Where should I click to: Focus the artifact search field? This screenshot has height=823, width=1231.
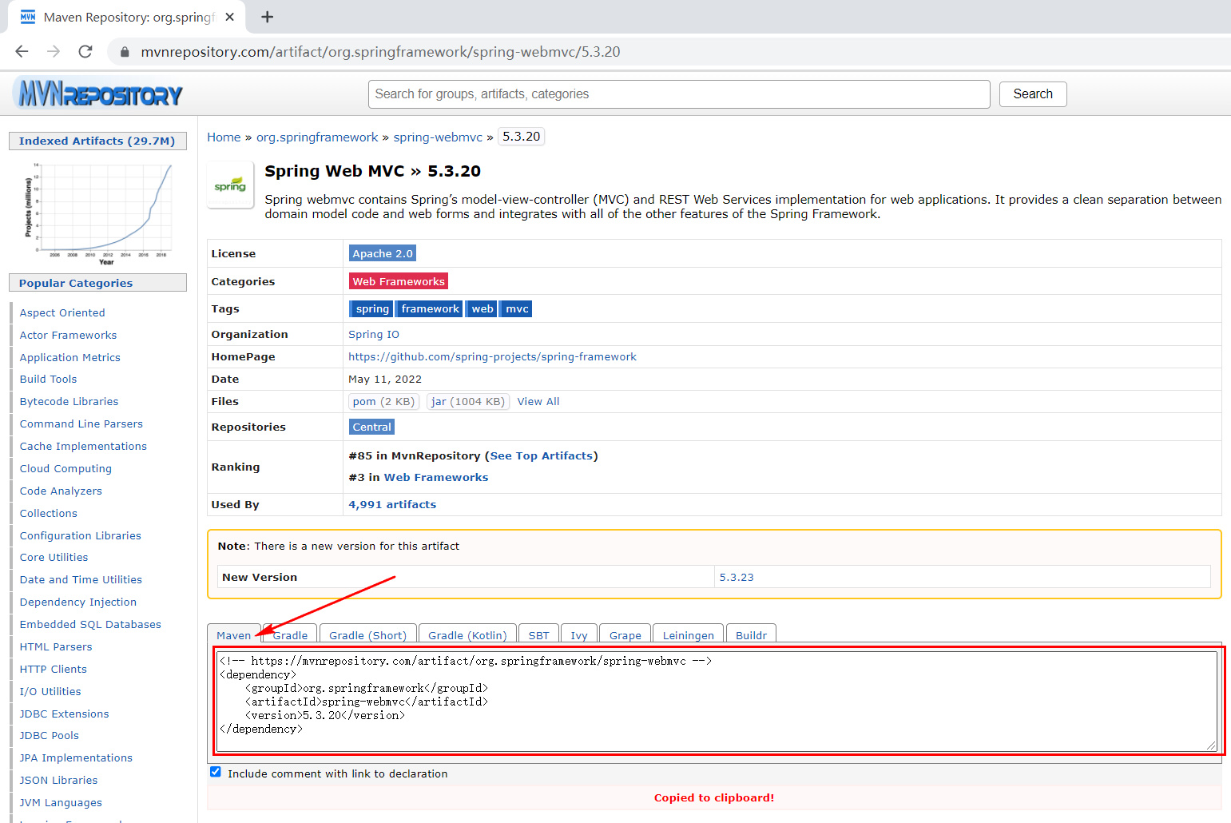679,94
